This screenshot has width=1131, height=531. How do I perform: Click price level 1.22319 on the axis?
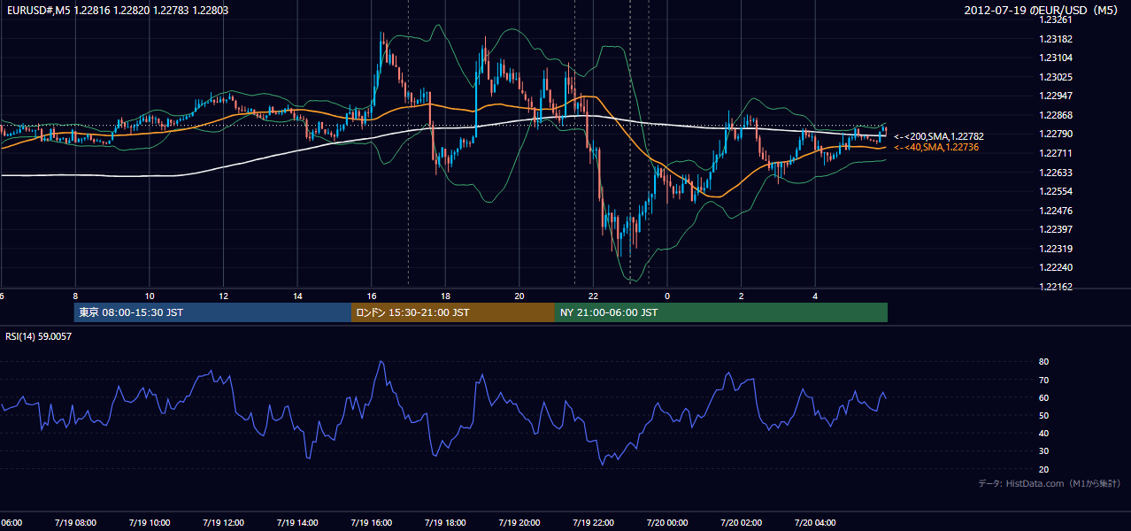[x=1056, y=249]
